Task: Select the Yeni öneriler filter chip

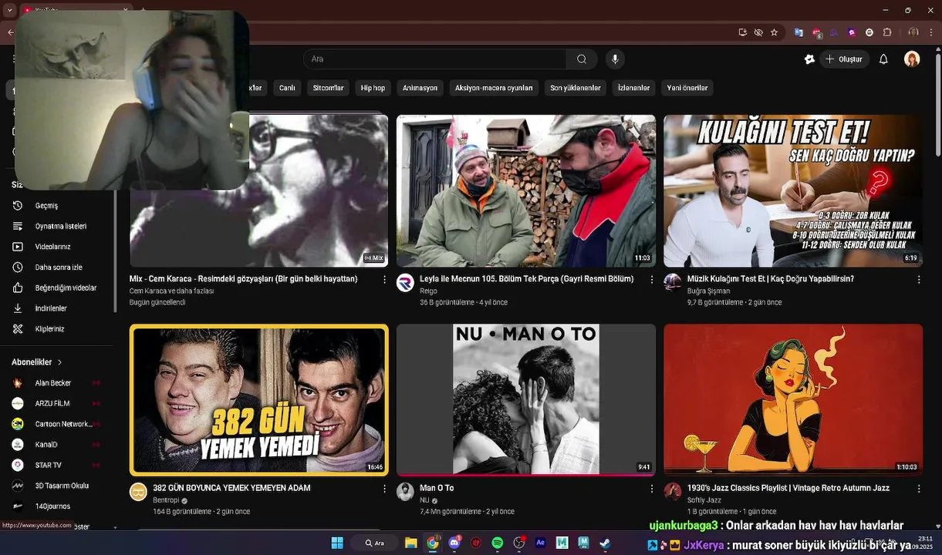Action: 687,88
